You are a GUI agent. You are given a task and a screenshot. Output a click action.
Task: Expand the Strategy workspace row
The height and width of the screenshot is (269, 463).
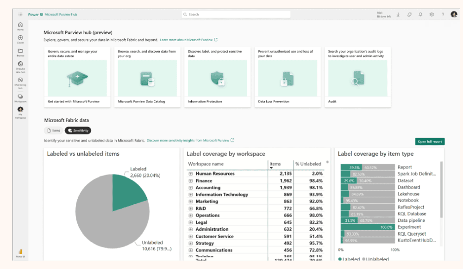191,244
